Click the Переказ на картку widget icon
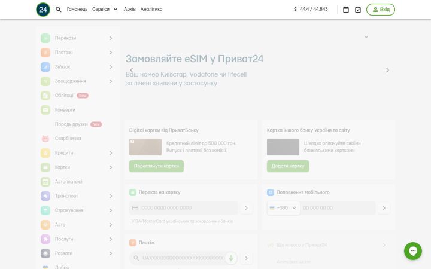This screenshot has width=431, height=269. (x=133, y=192)
